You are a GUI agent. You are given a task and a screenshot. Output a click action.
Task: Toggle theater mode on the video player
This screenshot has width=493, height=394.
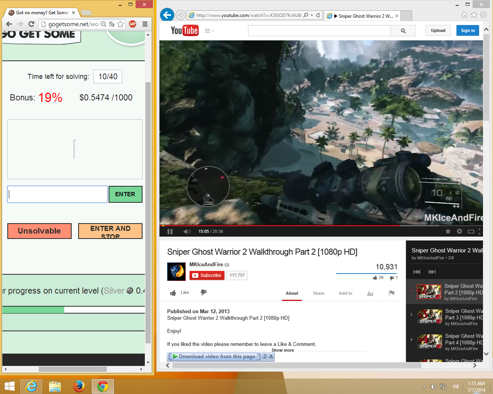pos(471,231)
